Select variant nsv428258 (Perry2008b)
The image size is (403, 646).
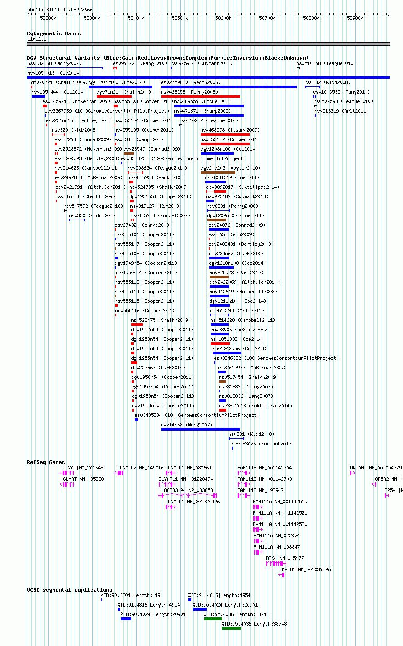[x=191, y=92]
